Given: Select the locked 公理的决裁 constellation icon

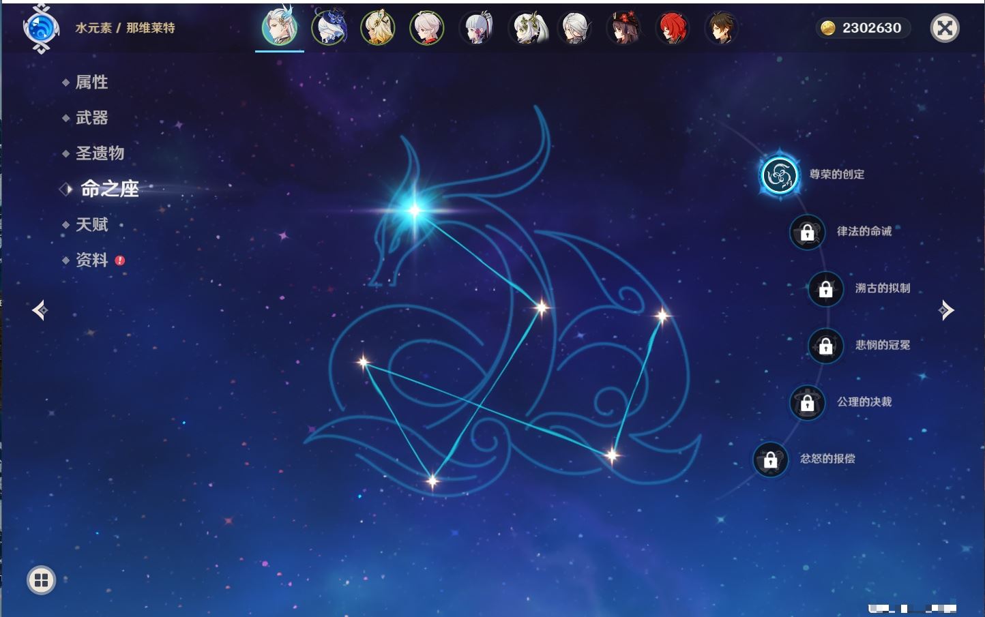Looking at the screenshot, I should coord(807,402).
